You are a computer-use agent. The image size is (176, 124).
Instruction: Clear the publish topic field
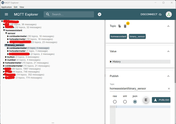coord(169,89)
